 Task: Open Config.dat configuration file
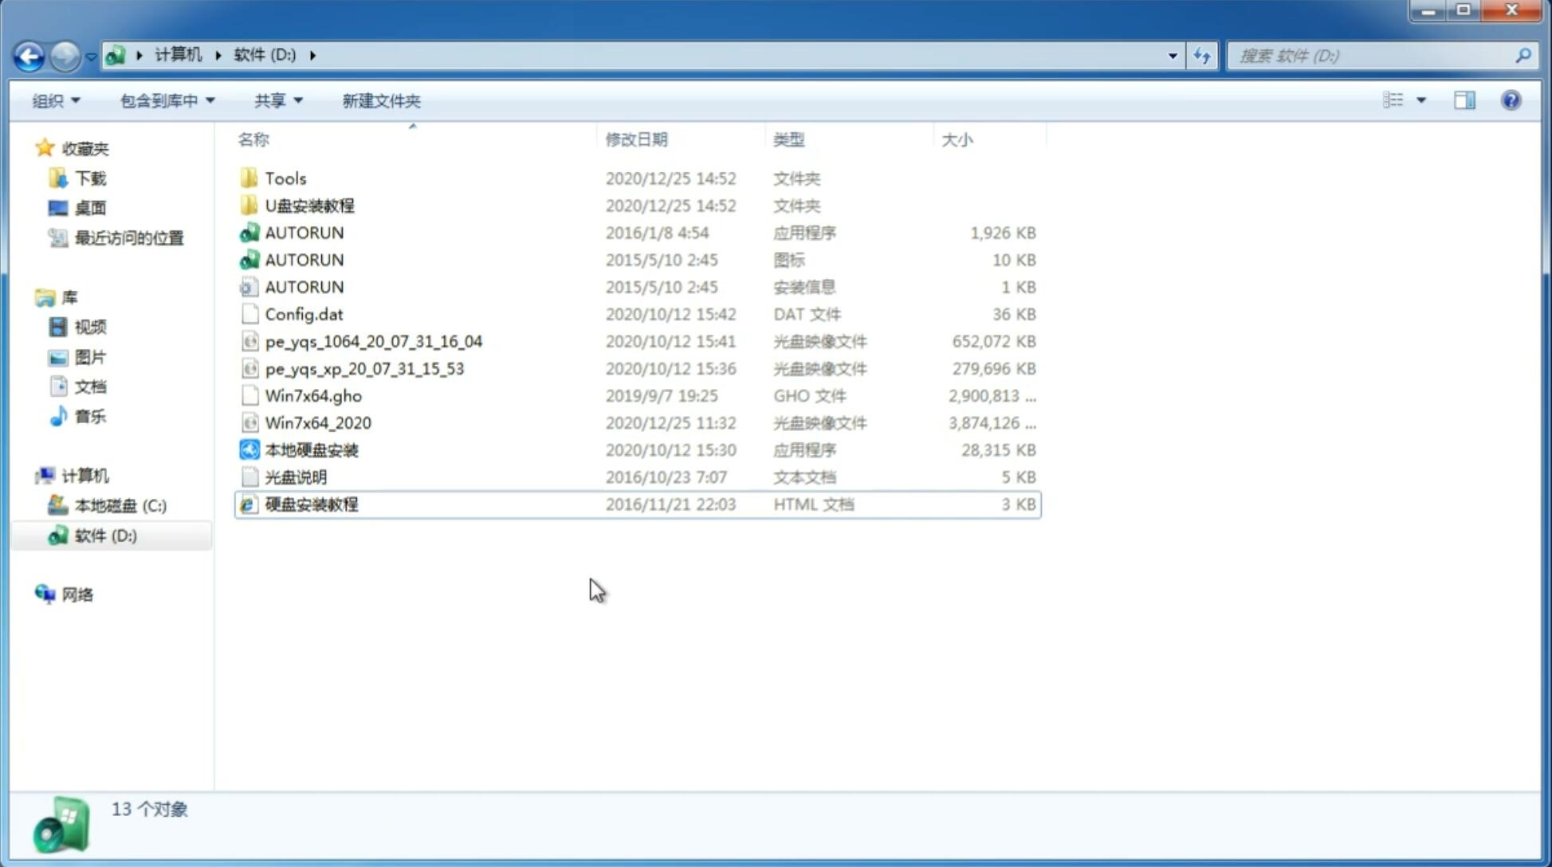click(x=303, y=313)
